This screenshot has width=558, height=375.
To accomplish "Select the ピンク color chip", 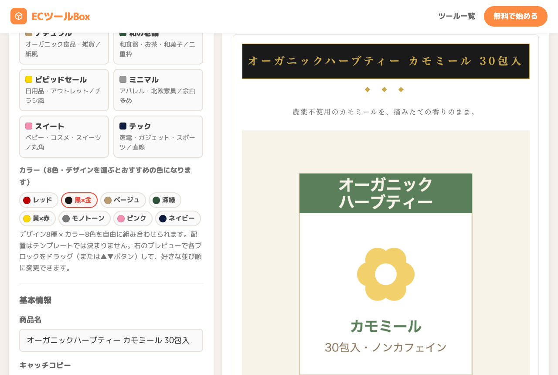I will 133,218.
